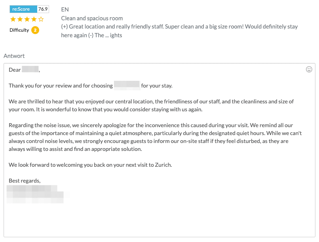Click the paragraph starting 'We are thrilled to hear'
319x242 pixels.
point(151,105)
